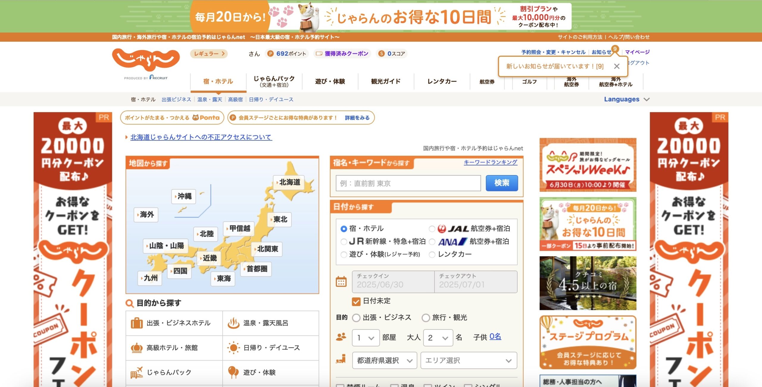Open 予約照会・変更・キャンセル link

click(553, 52)
